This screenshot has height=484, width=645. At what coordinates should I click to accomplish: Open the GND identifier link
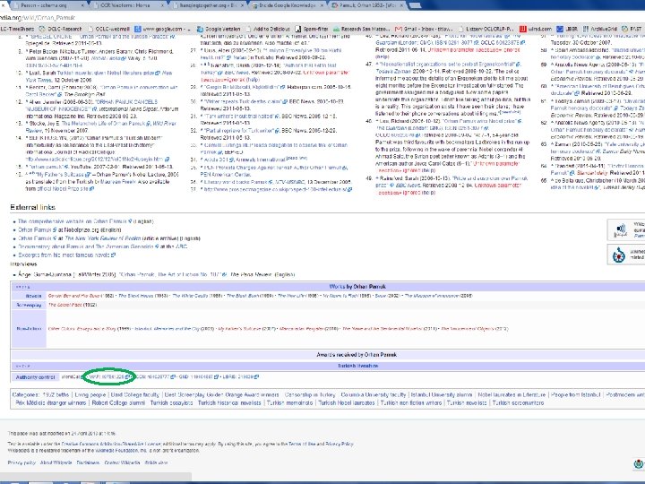198,376
